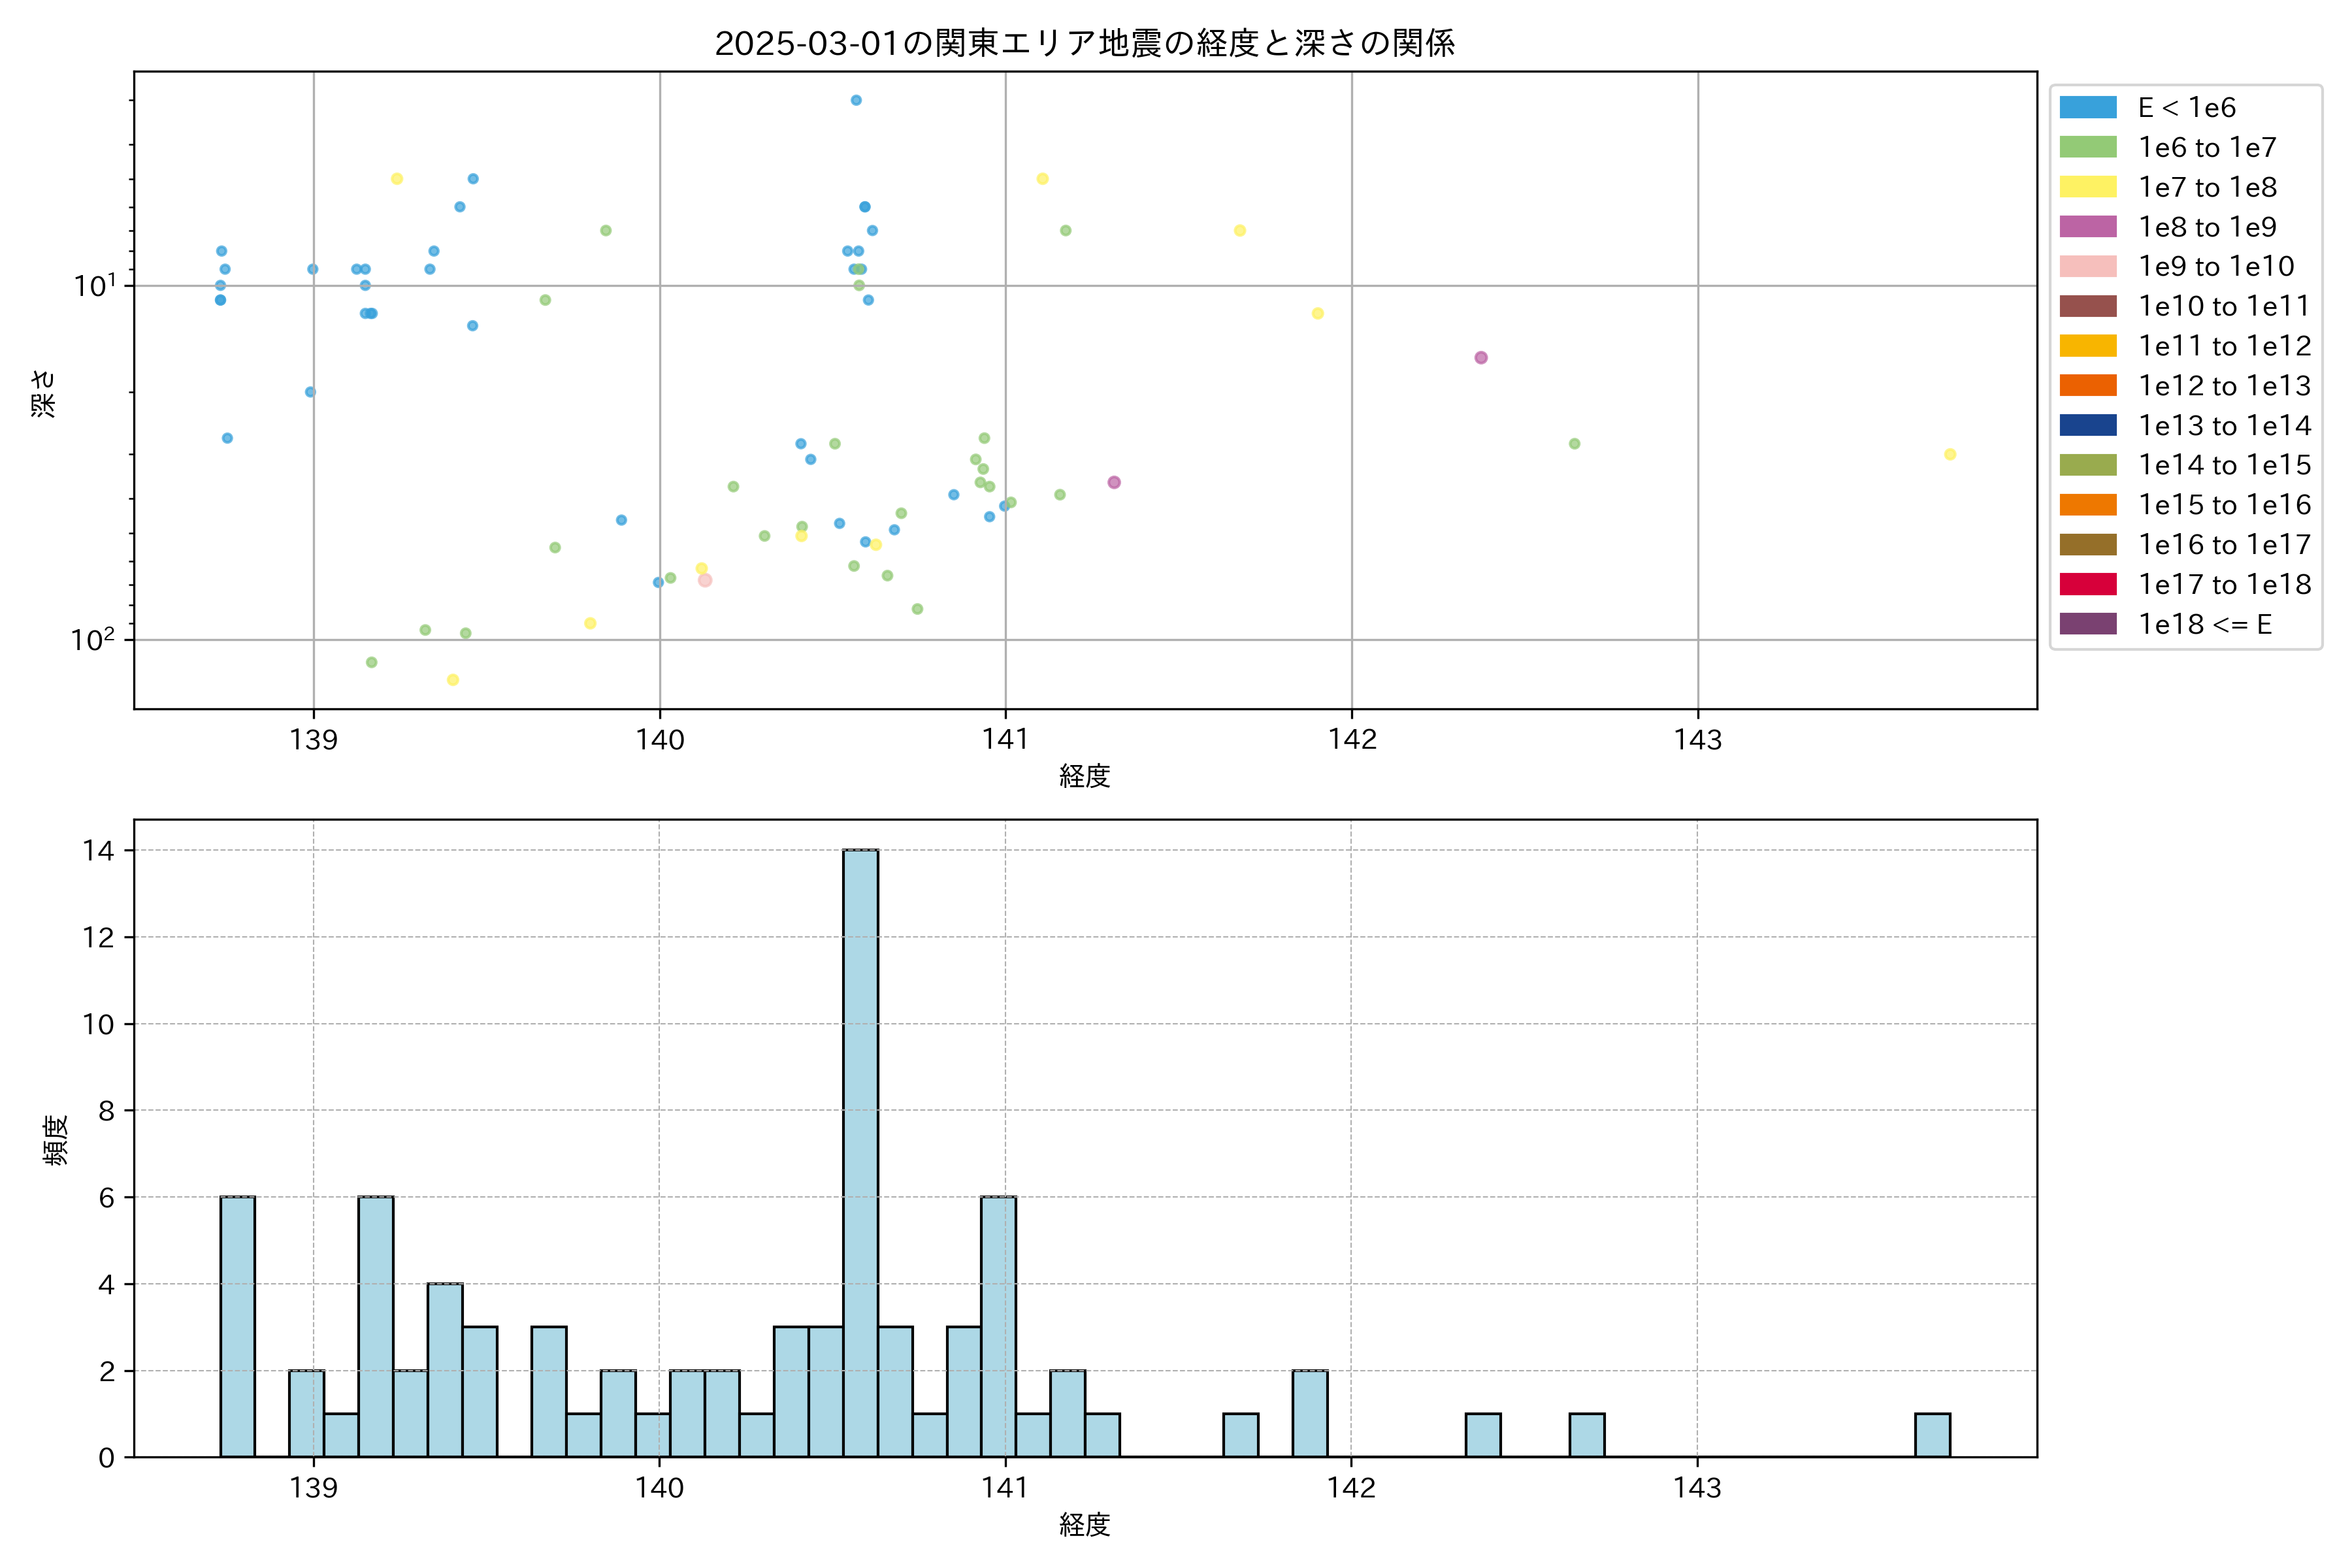Click the navy 1e13 to 1e14 legend swatch

click(2087, 425)
